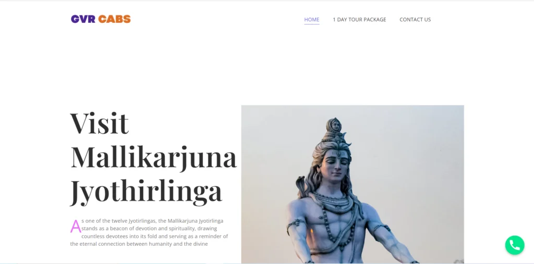Open the 1 DAY TOUR PACKAGE page
Image resolution: width=534 pixels, height=264 pixels.
(359, 19)
